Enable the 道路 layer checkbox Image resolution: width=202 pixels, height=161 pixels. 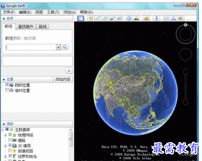tap(10, 140)
